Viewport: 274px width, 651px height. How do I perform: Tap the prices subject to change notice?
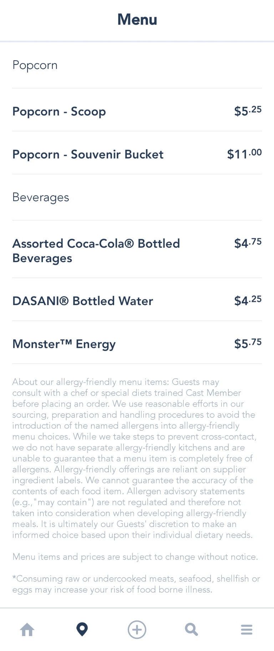click(x=135, y=557)
